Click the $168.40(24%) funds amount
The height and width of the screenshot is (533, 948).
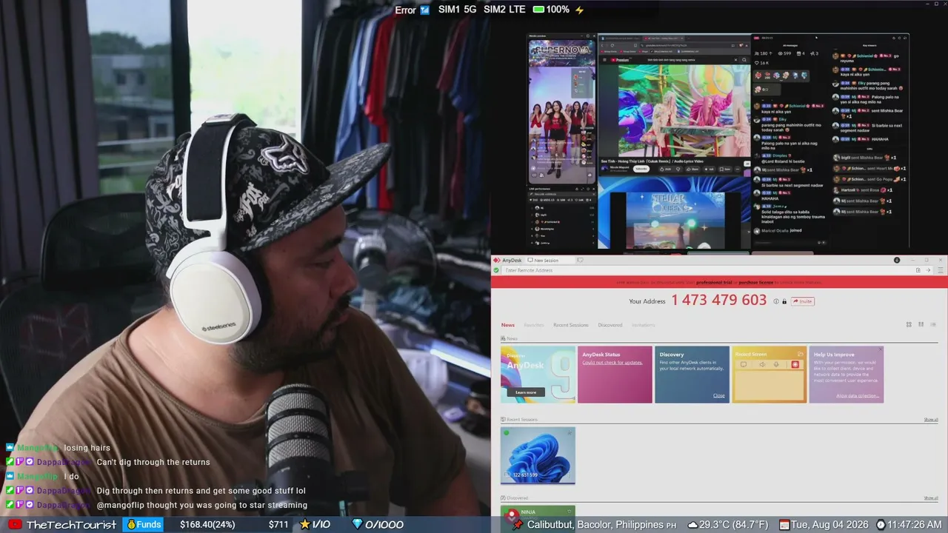(x=207, y=525)
